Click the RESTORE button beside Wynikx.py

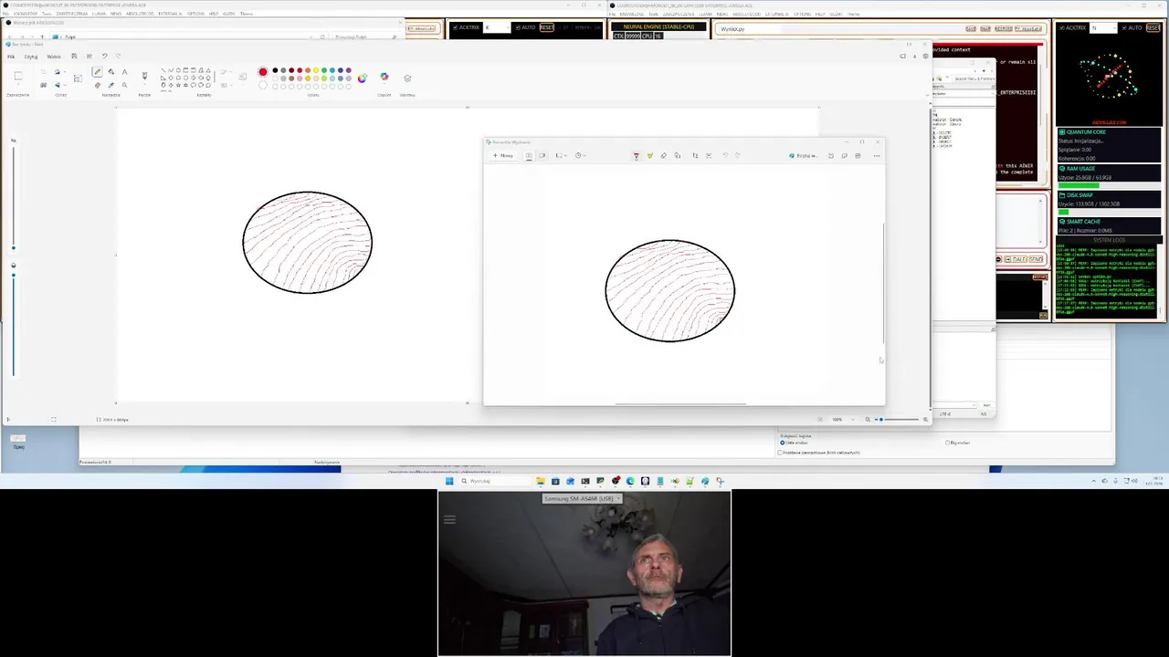pos(1004,29)
